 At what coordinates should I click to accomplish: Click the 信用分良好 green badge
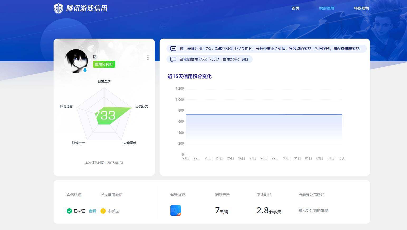pyautogui.click(x=104, y=64)
